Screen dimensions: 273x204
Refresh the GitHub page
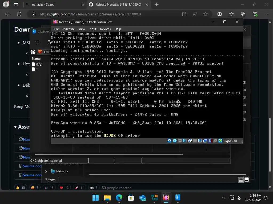(x=19, y=14)
